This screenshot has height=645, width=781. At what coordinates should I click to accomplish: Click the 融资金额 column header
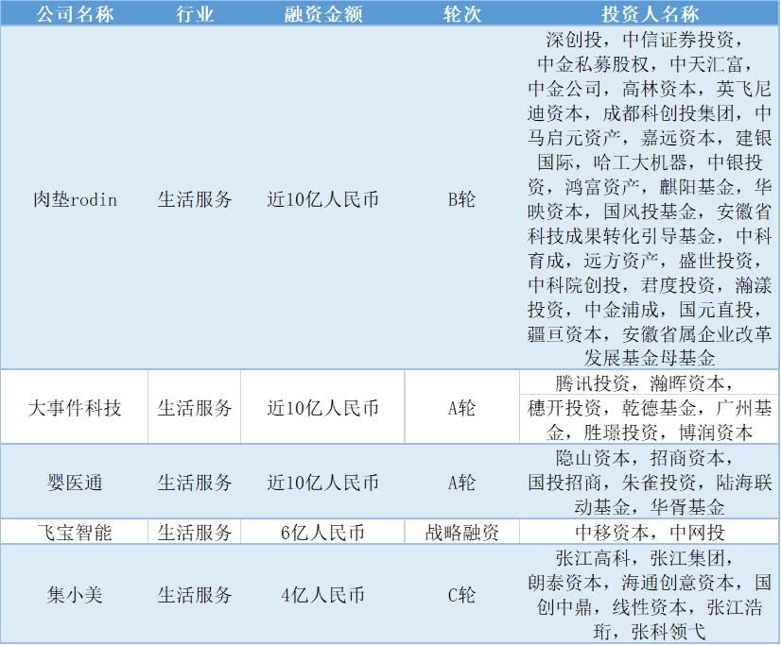click(x=322, y=14)
